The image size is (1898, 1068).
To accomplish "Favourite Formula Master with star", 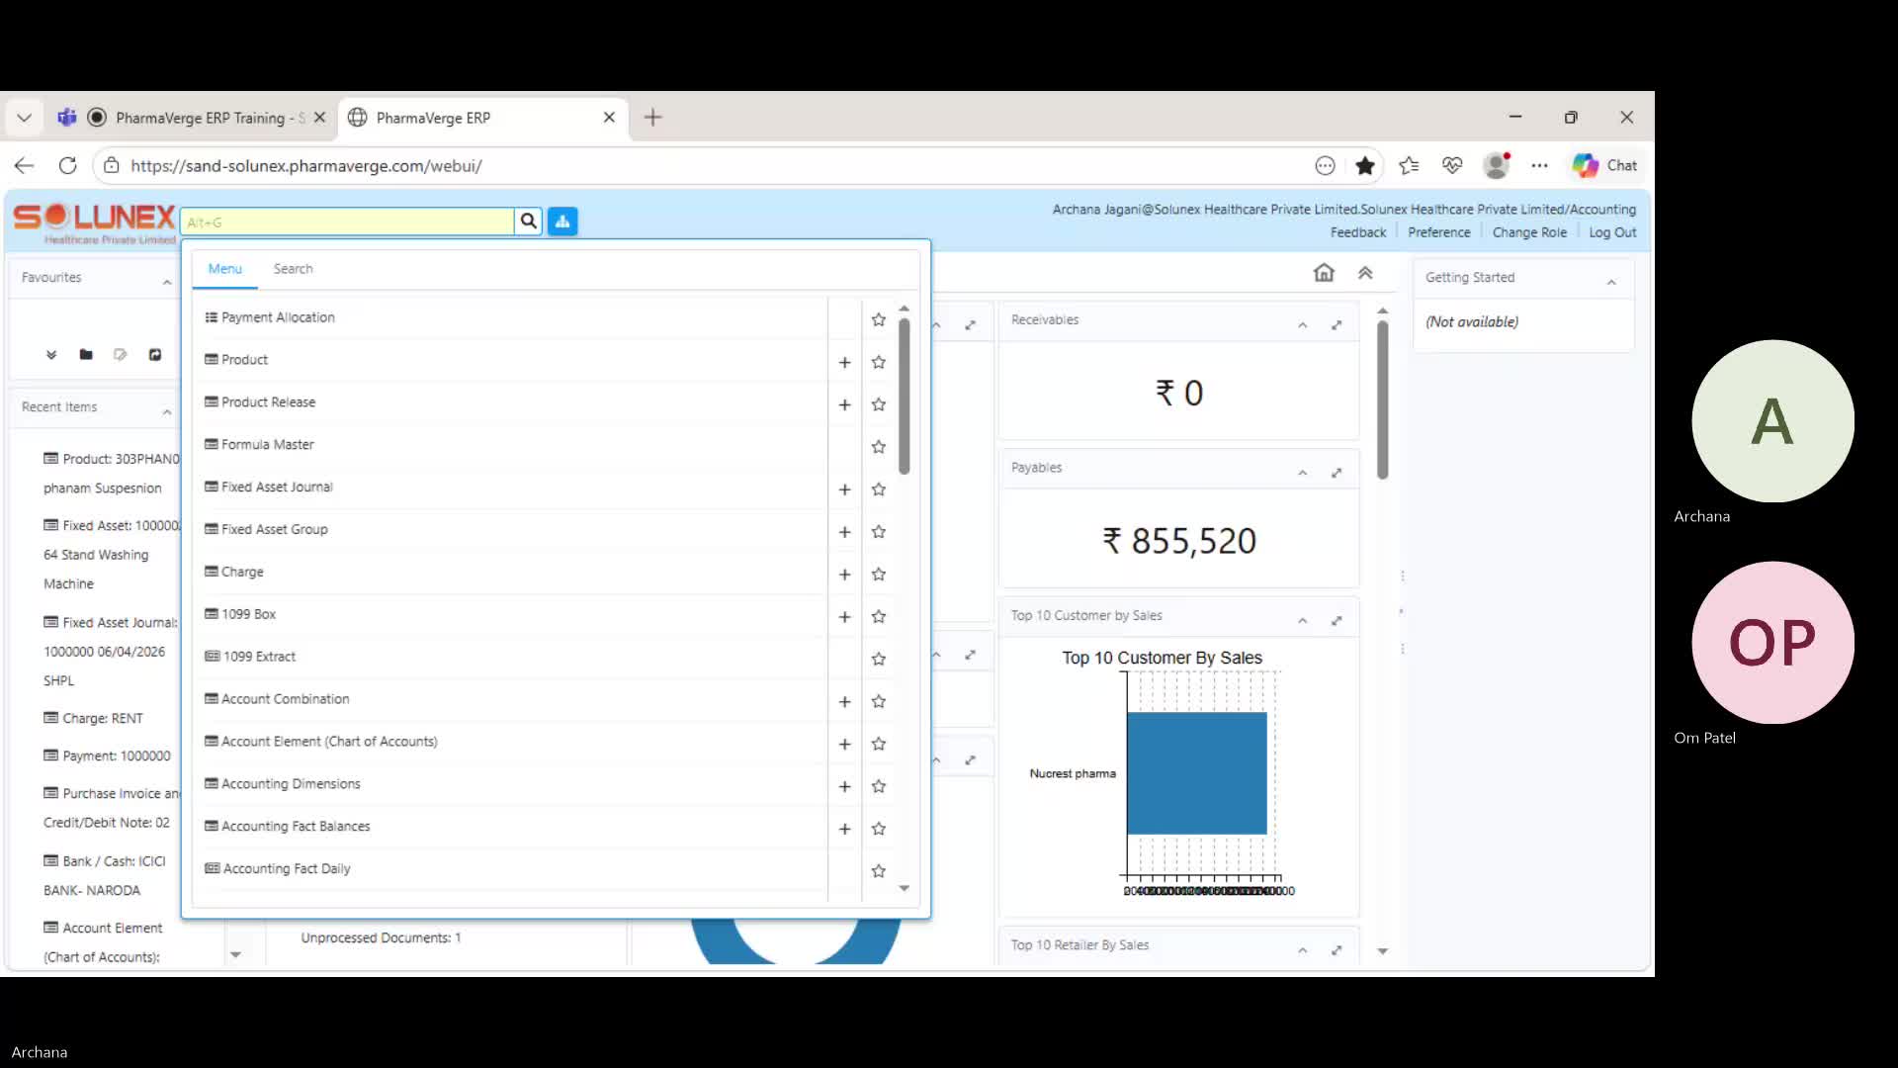I will 879,447.
